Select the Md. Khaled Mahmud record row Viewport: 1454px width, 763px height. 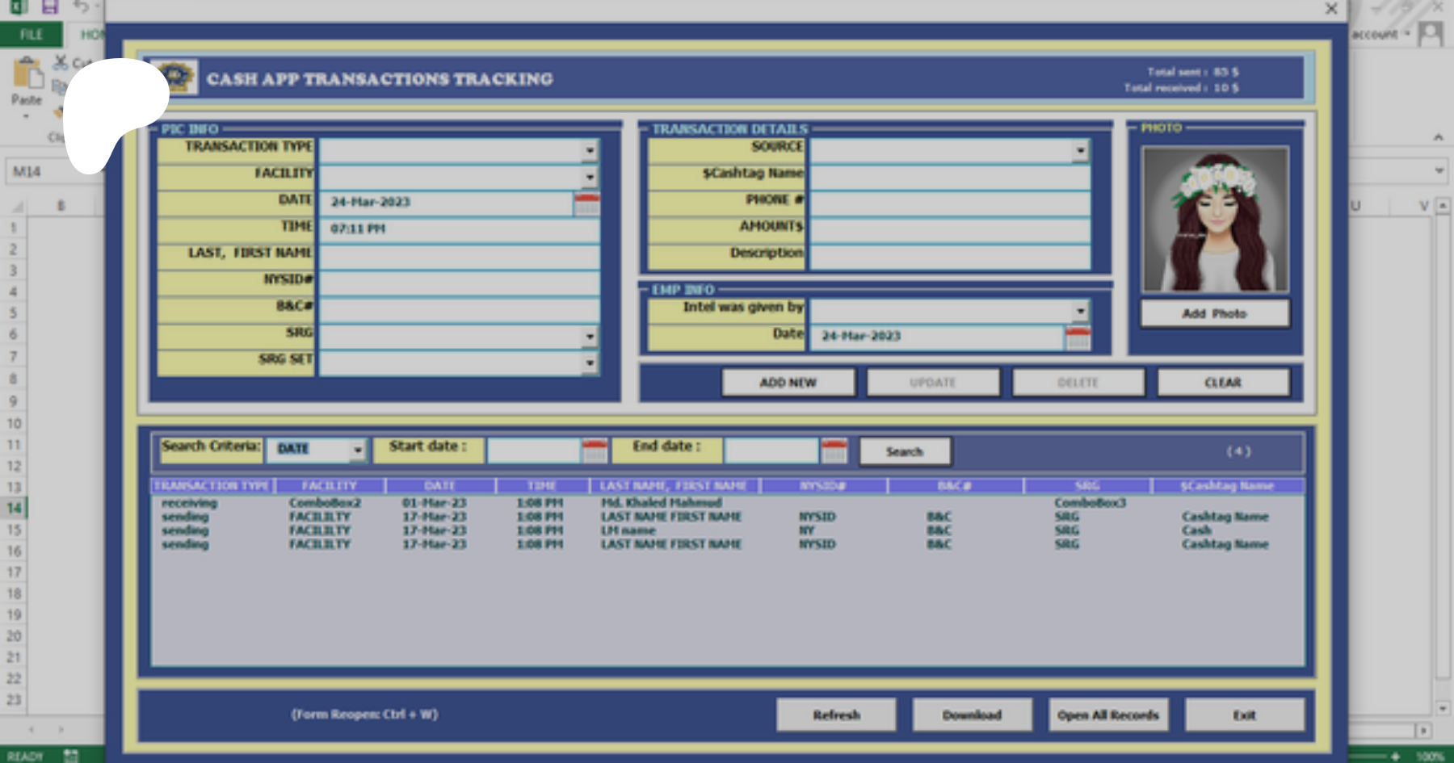[x=661, y=502]
